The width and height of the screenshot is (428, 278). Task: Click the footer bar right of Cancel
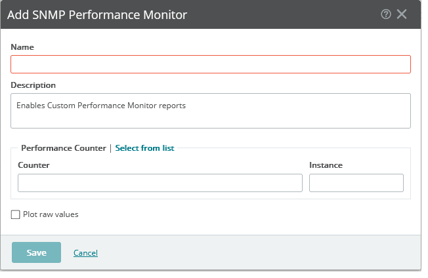(x=263, y=253)
